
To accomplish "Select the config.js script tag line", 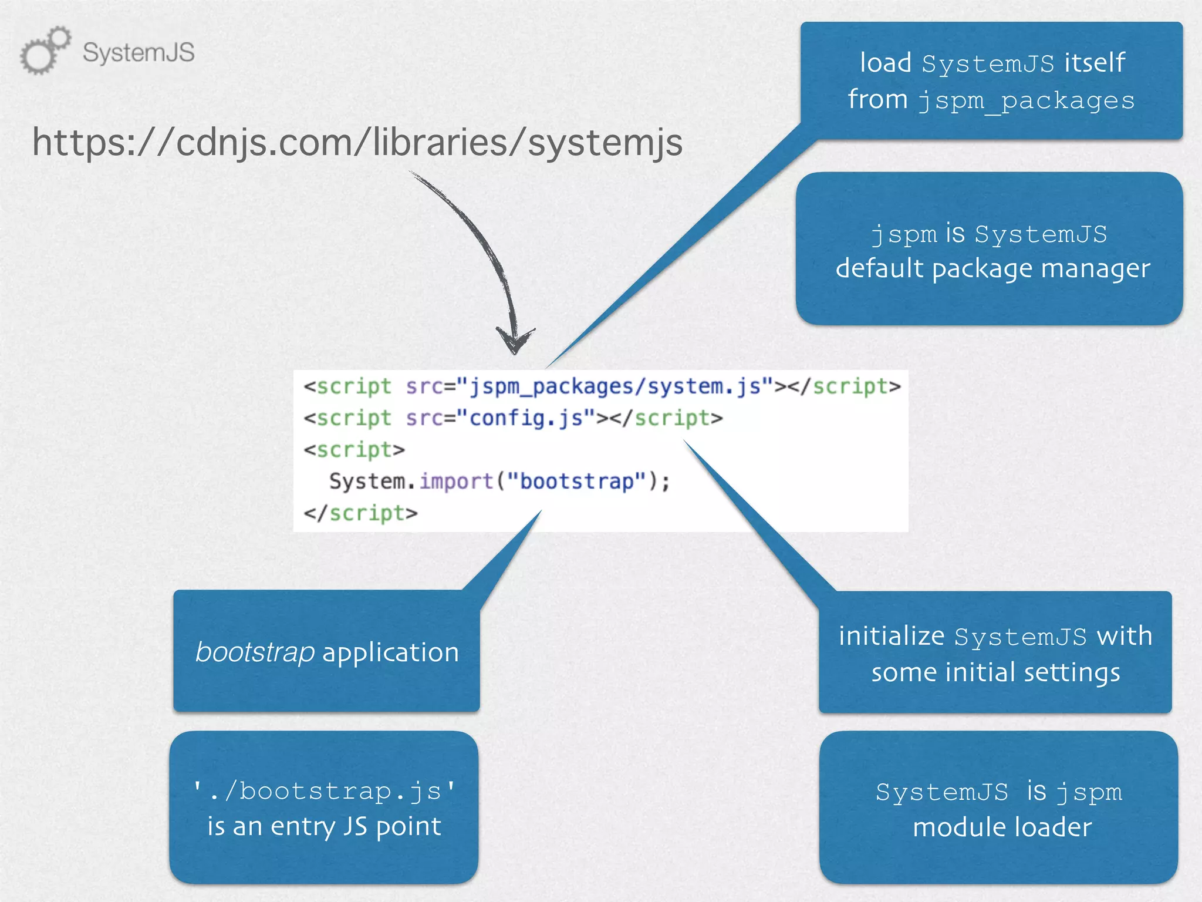I will tap(513, 418).
